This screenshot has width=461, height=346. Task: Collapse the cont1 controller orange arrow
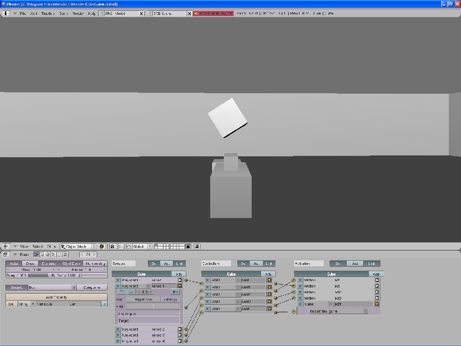tap(269, 287)
